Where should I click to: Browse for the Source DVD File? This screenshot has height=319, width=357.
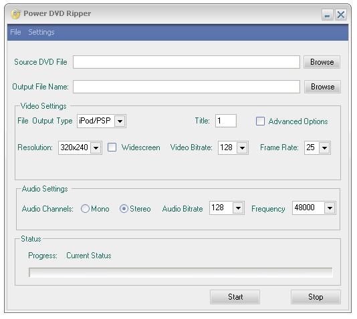(322, 62)
